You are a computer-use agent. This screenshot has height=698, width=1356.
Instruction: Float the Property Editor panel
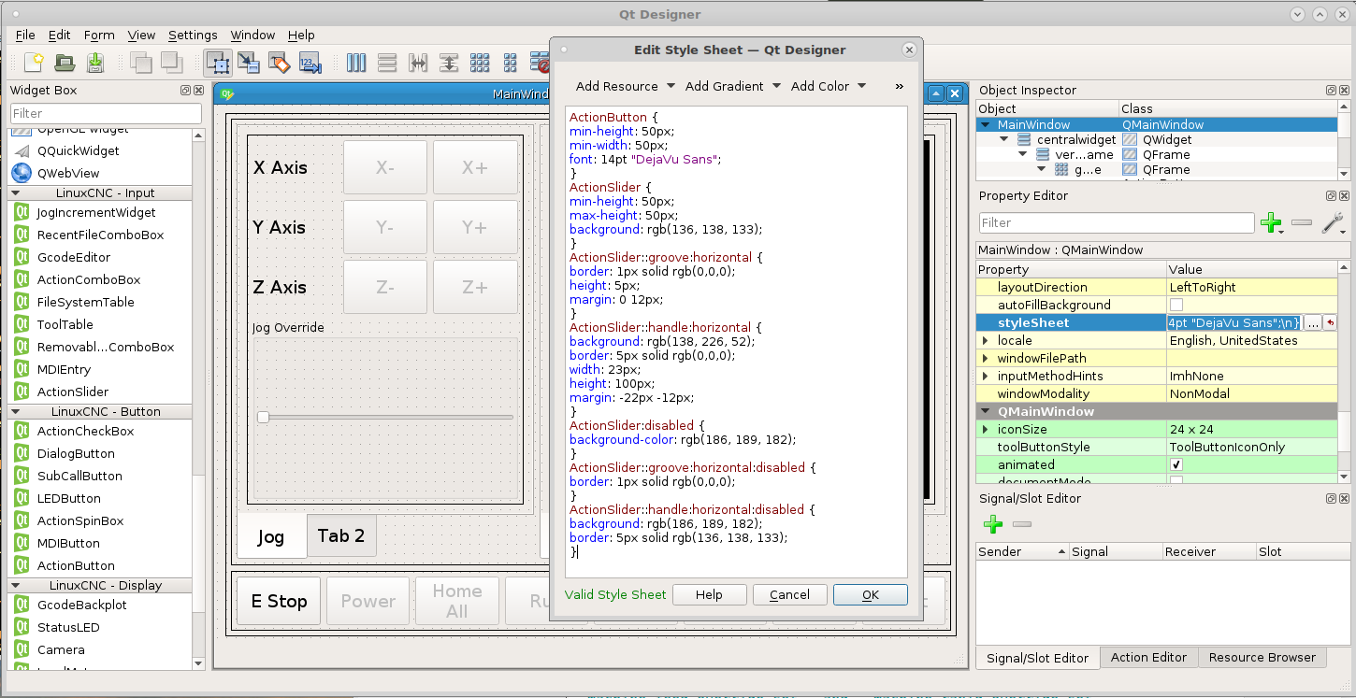tap(1331, 196)
